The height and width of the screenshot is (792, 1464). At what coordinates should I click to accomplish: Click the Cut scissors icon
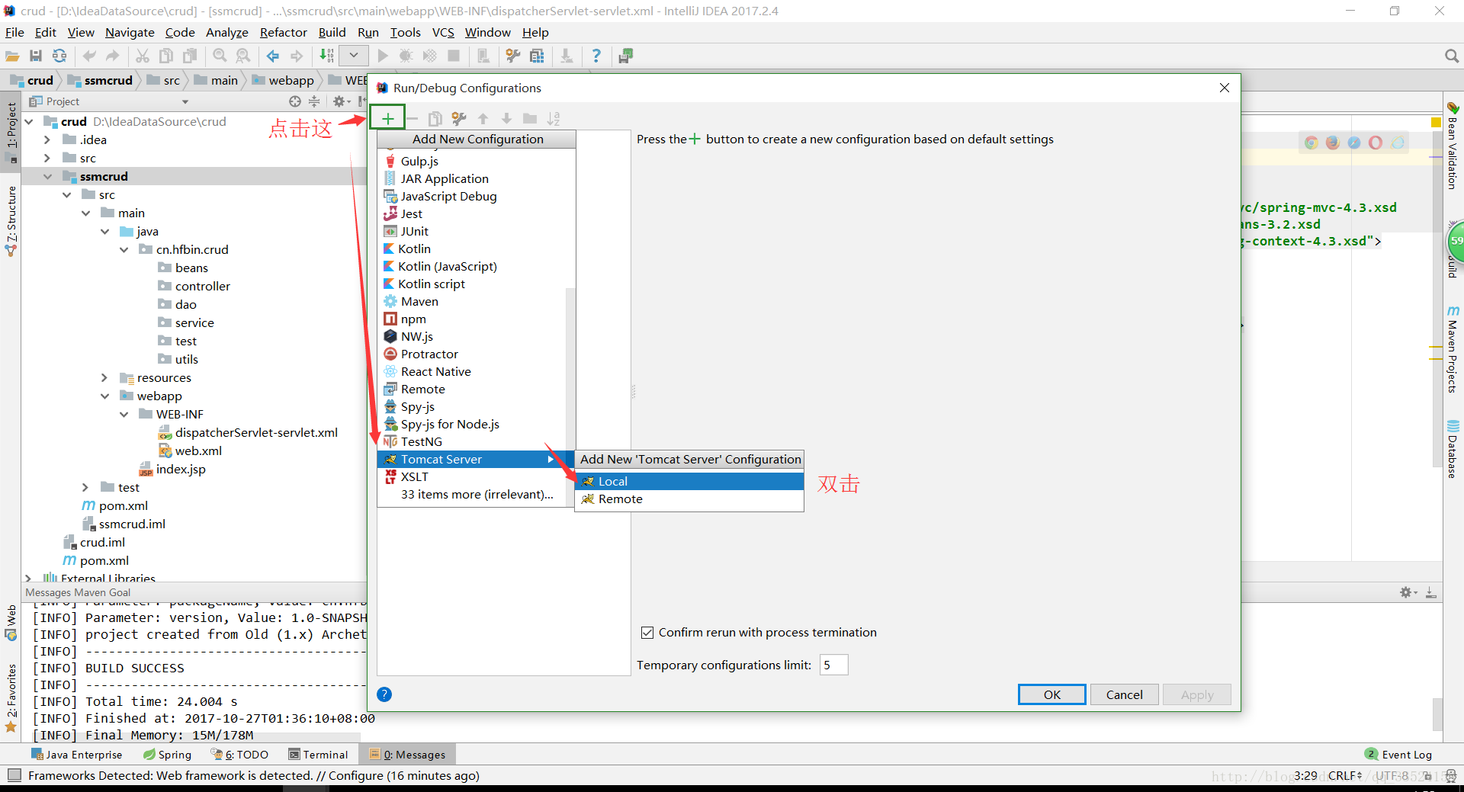pos(143,56)
